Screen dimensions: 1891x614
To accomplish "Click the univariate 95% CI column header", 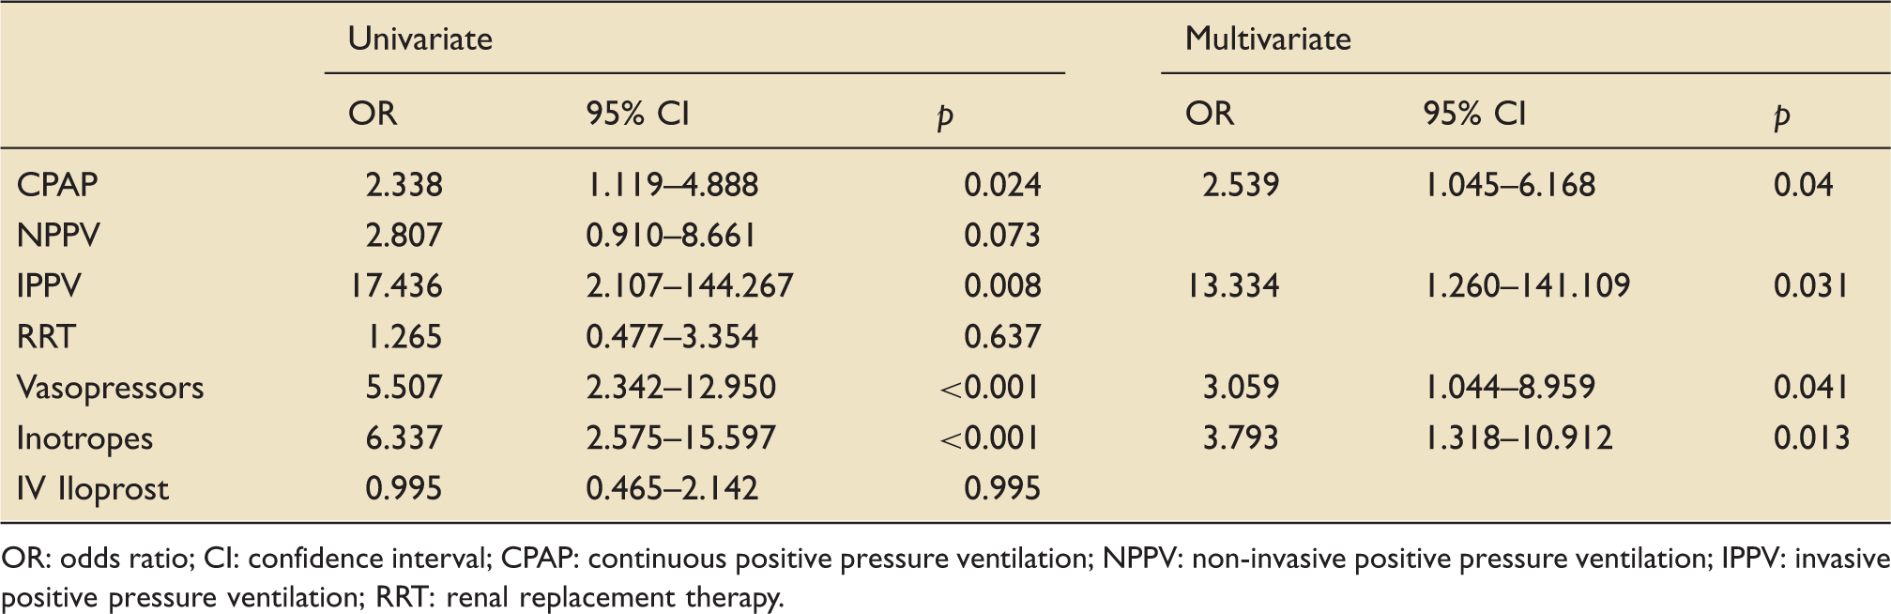I will click(638, 114).
